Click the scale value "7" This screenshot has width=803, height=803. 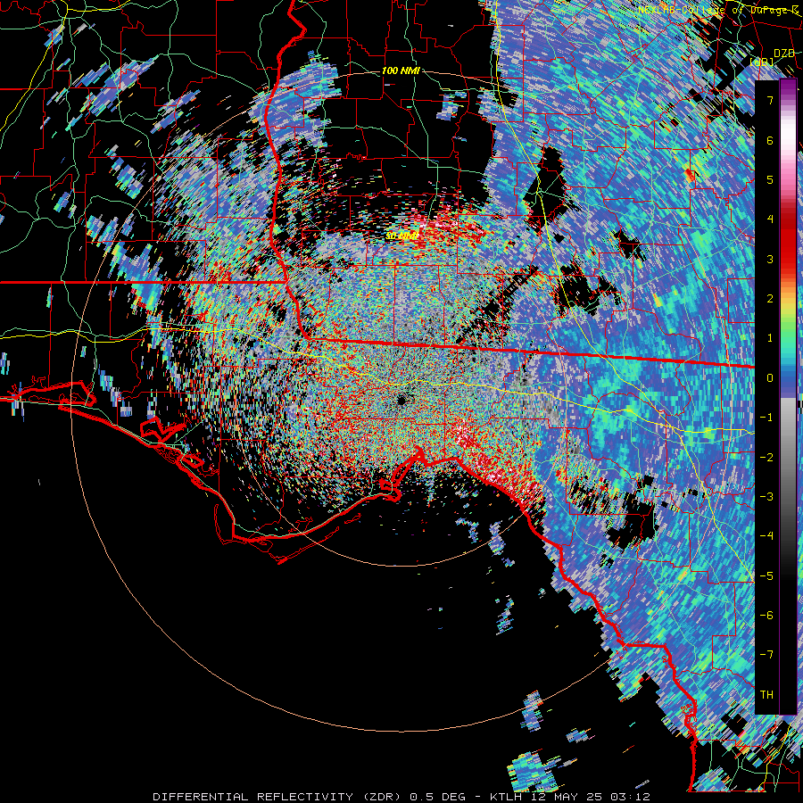click(x=770, y=100)
